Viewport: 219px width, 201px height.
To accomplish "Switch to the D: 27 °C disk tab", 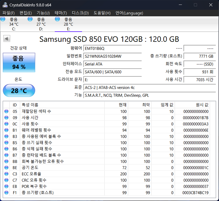I will (x=41, y=24).
